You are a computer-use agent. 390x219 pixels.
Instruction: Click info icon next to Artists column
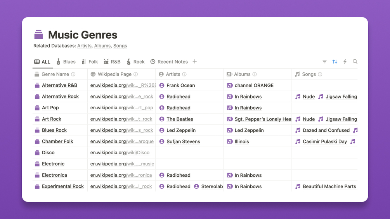[184, 74]
